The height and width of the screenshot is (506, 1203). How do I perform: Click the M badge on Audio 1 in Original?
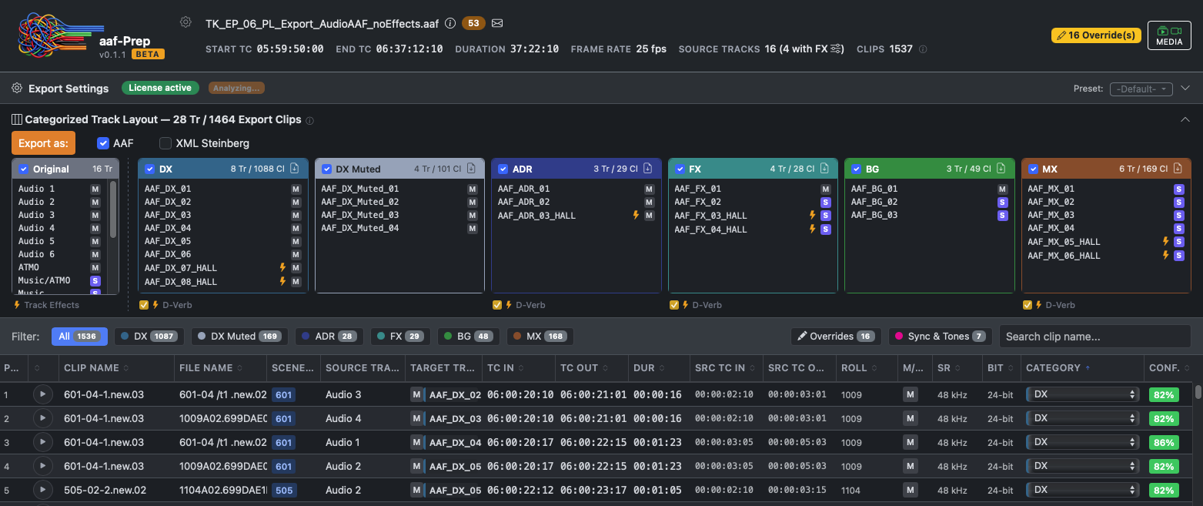[95, 189]
